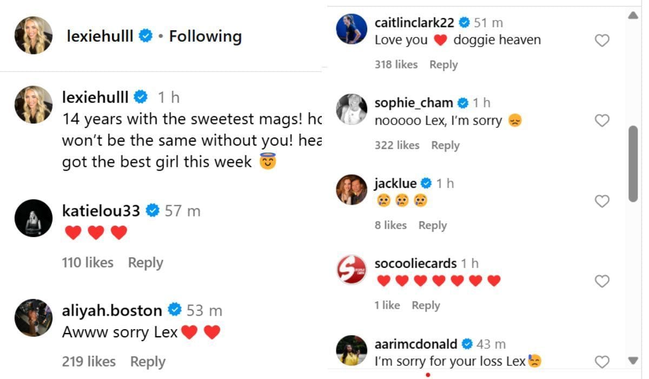Click the verified badge beside aliyah.boston
The width and height of the screenshot is (649, 379).
174,310
